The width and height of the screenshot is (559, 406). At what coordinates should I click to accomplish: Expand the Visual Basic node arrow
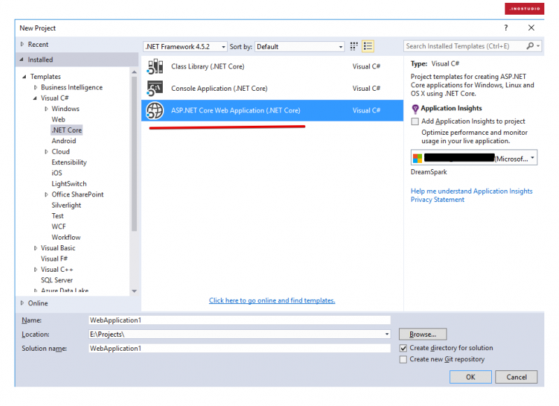(36, 248)
